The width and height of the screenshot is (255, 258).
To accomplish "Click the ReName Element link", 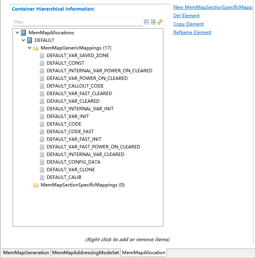I will point(192,32).
